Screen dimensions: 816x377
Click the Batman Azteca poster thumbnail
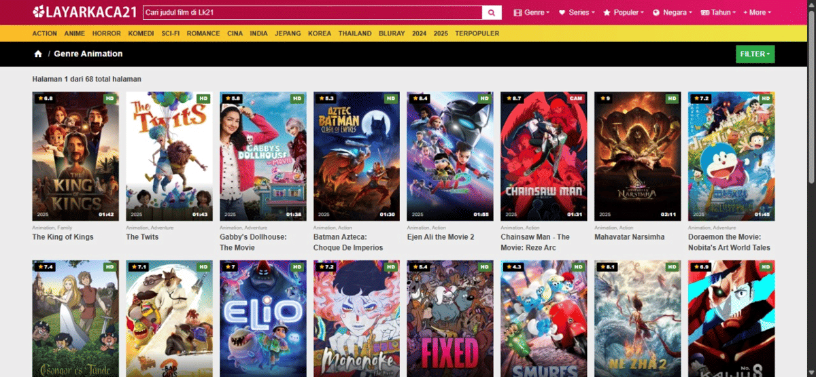point(356,156)
